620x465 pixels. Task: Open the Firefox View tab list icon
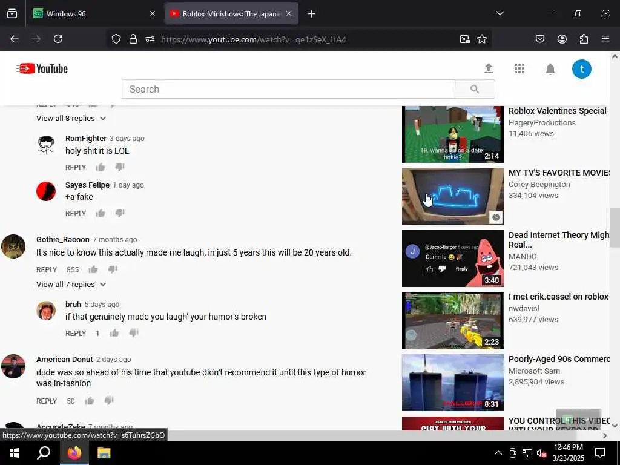coord(12,14)
